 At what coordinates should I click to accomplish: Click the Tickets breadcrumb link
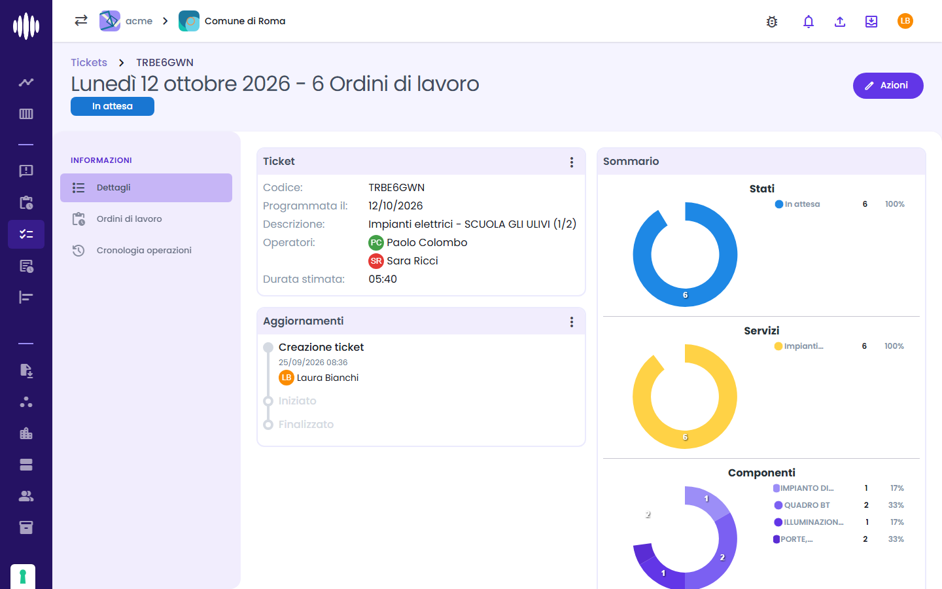89,62
